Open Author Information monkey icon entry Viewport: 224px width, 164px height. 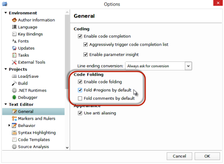coord(14,20)
